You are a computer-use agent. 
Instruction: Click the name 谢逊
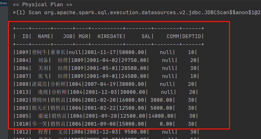(x=43, y=116)
